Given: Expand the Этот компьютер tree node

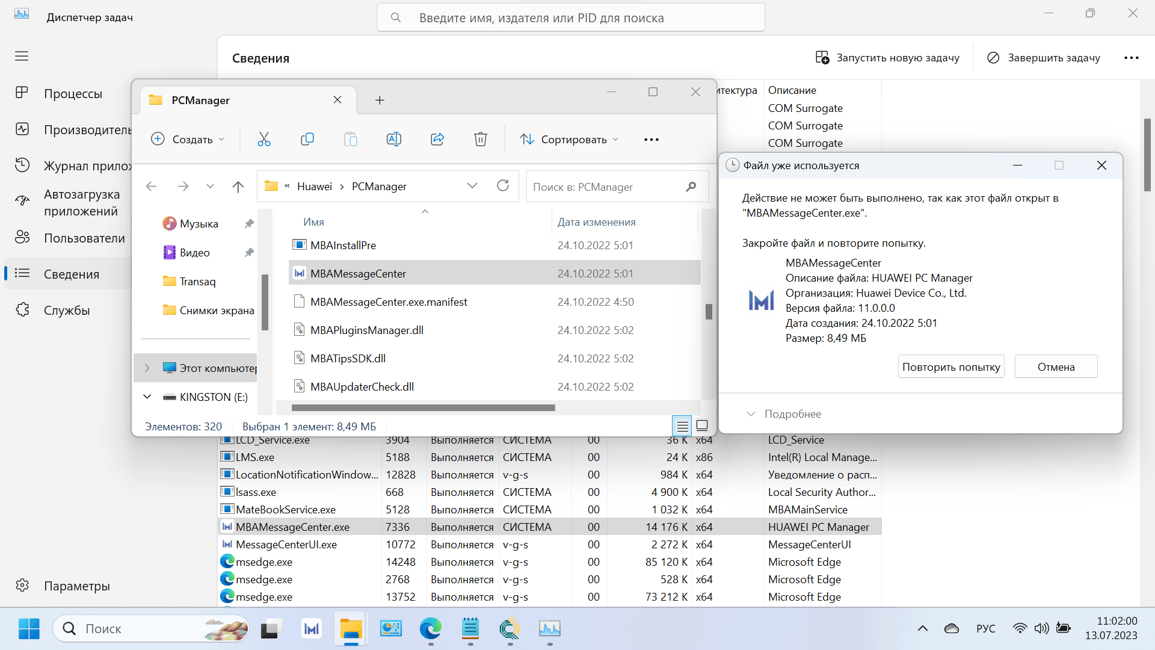Looking at the screenshot, I should 147,368.
